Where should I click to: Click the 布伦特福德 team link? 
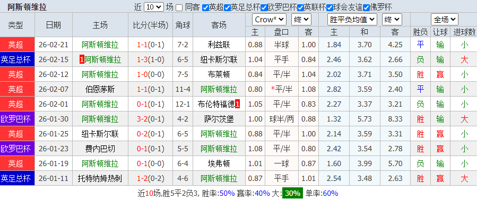click(x=216, y=105)
